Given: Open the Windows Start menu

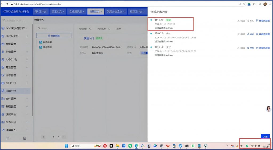Looking at the screenshot, I should coord(66,146).
